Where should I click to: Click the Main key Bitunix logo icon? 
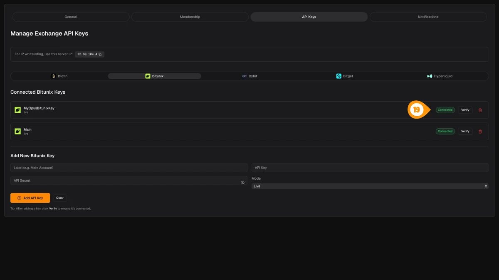pos(18,131)
